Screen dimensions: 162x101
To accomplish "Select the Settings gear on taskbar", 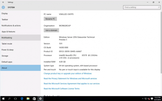I will 40,99.
